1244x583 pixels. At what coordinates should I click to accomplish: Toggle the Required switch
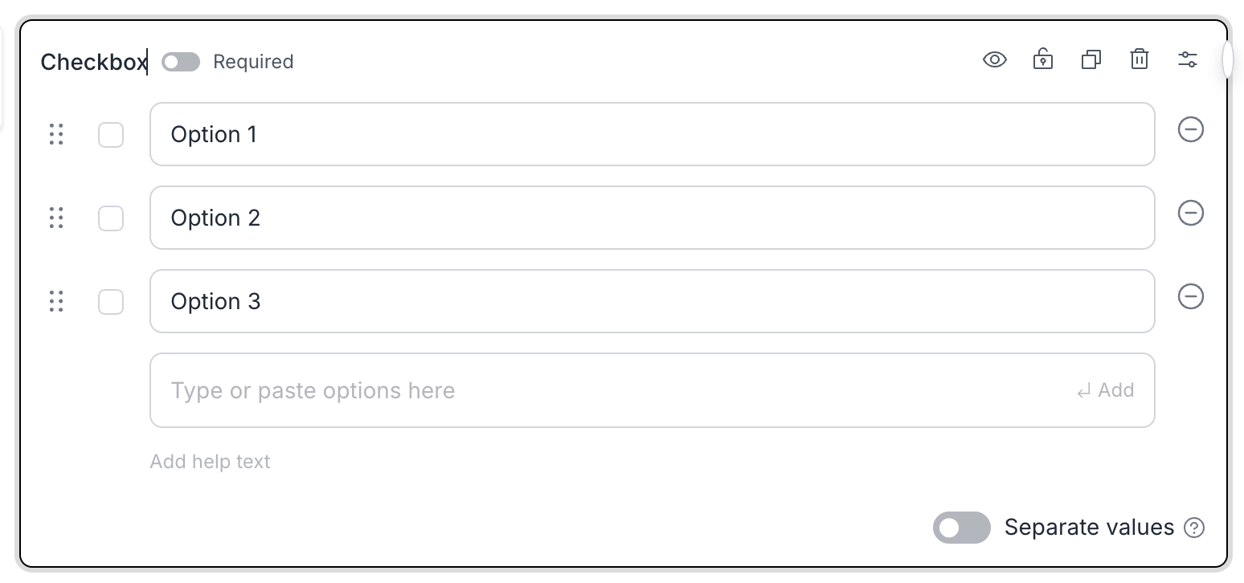point(181,62)
